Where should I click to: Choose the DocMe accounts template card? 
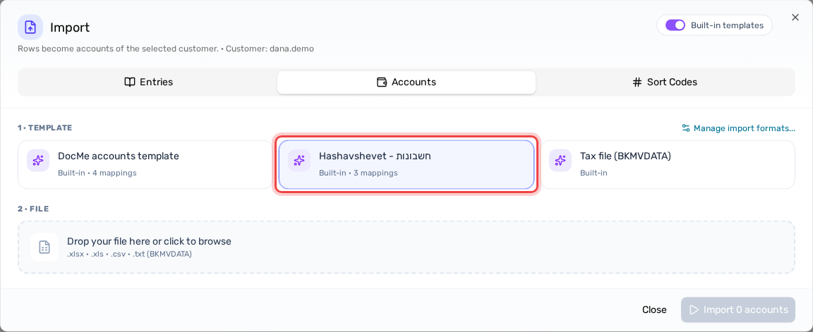pyautogui.click(x=145, y=164)
